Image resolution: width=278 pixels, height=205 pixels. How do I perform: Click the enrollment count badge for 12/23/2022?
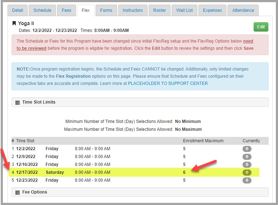coord(246,180)
